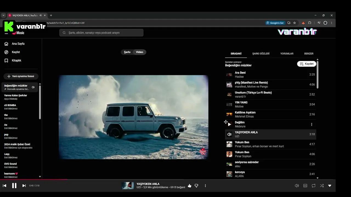
Task: Select kerceya by ALARA
Action: tap(271, 174)
